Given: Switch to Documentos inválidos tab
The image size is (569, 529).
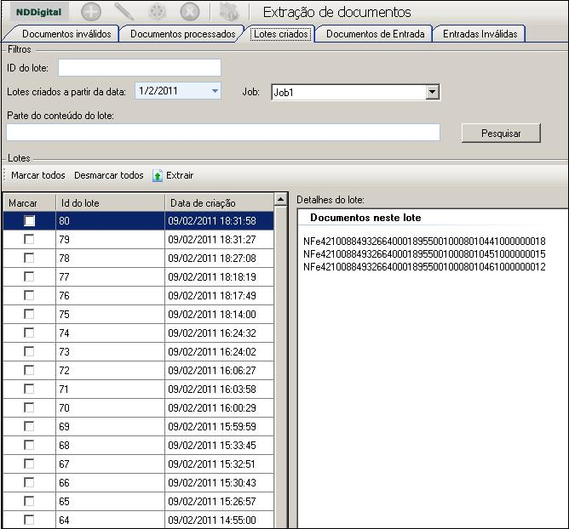Looking at the screenshot, I should click(x=66, y=34).
